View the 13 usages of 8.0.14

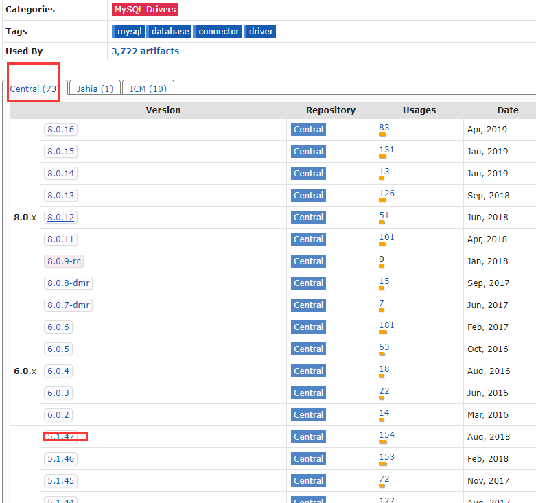384,171
